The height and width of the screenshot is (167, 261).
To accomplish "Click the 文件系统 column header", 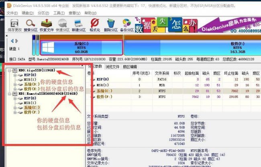I will (x=162, y=73).
